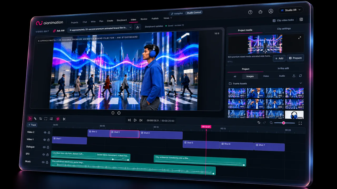Open the user account profile icon

pos(271,11)
